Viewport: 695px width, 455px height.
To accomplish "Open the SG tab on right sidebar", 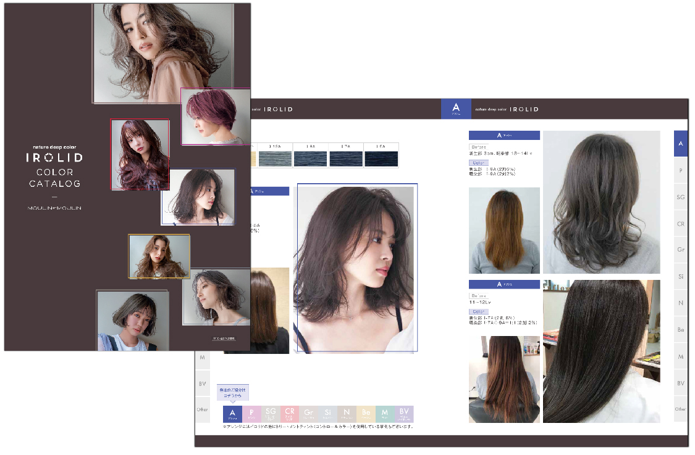I will point(680,197).
